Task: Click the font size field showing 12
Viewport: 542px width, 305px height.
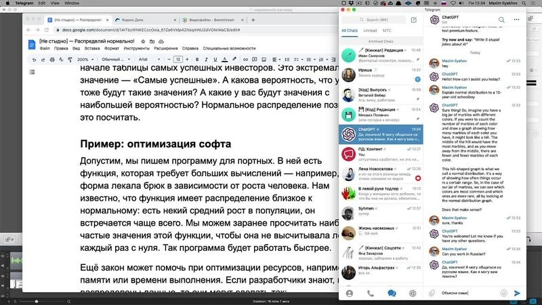Action: point(178,60)
